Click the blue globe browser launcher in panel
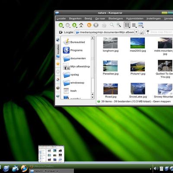The height and width of the screenshot is (173, 173). [6, 169]
